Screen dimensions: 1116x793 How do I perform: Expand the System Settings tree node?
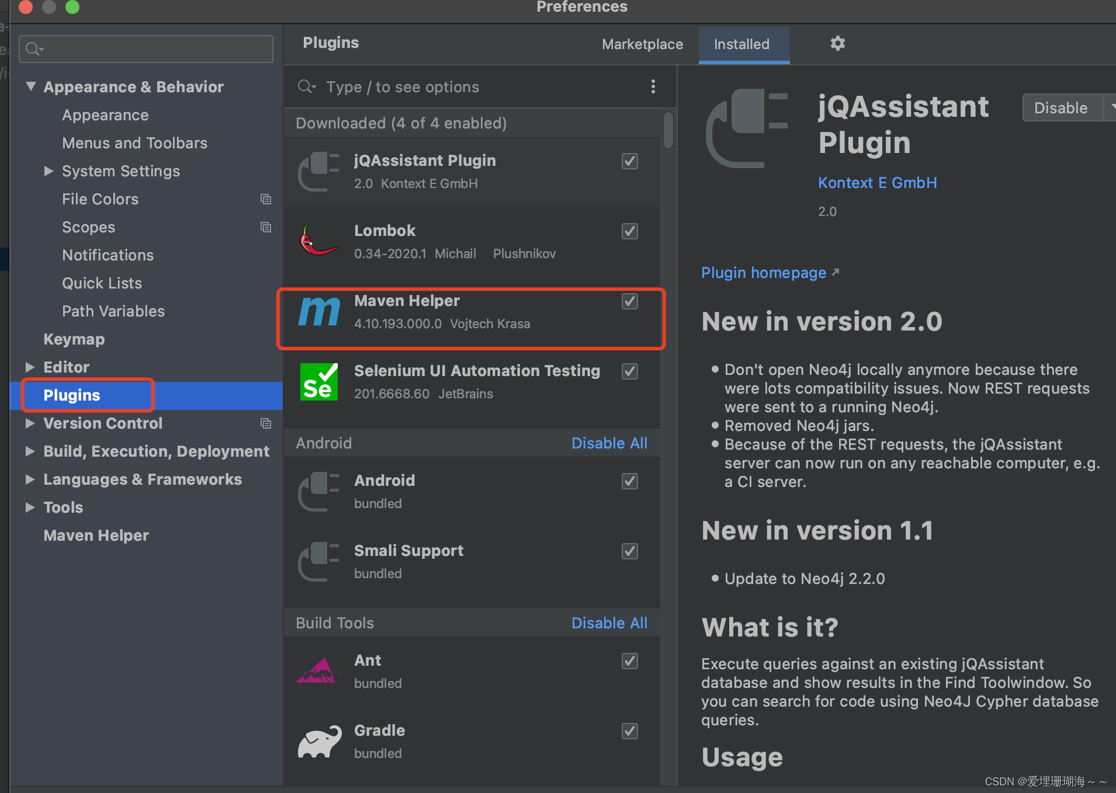(x=49, y=171)
